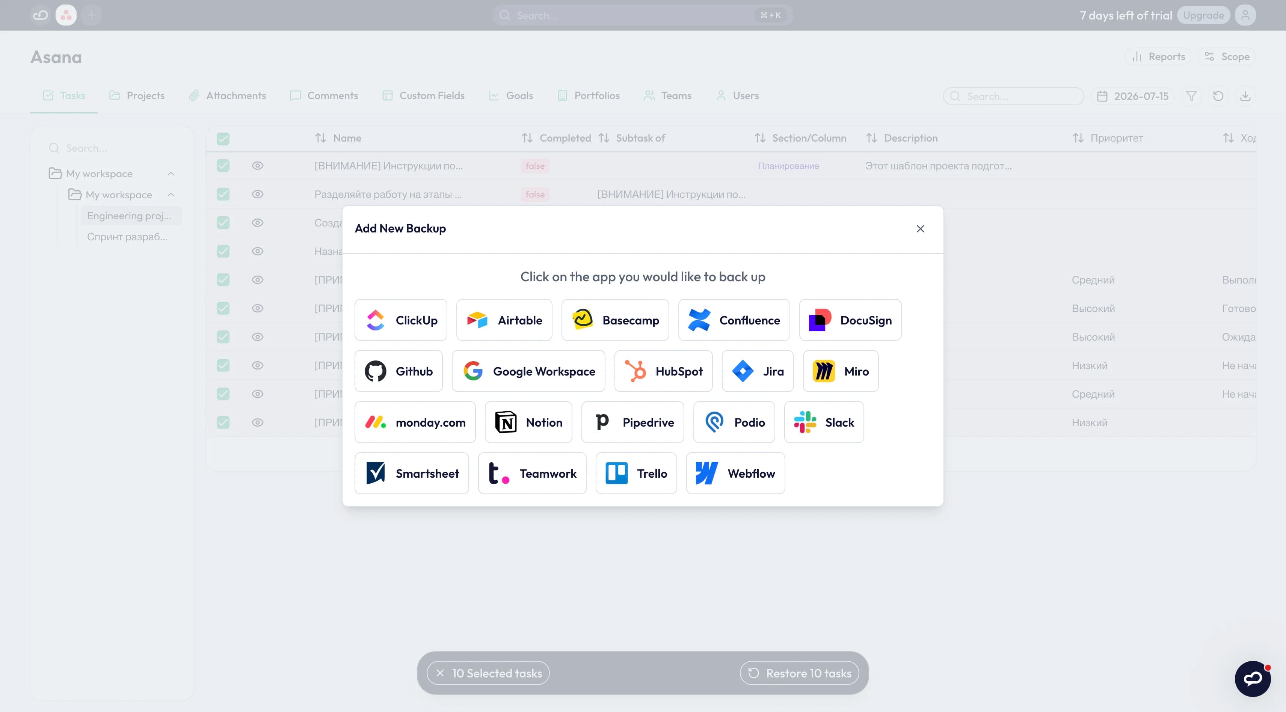Toggle the checkbox of the row starting with Назна
Screen dimensions: 1286x712
pyautogui.click(x=223, y=251)
